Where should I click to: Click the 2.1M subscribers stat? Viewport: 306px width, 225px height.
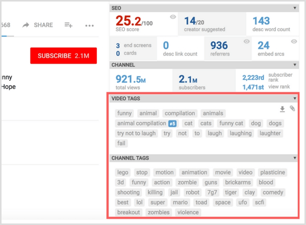(188, 79)
